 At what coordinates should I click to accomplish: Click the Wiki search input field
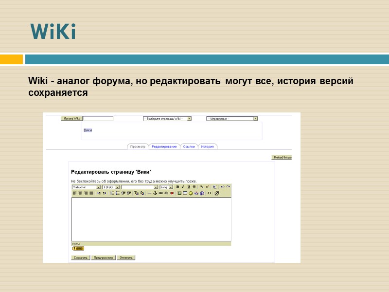98,118
